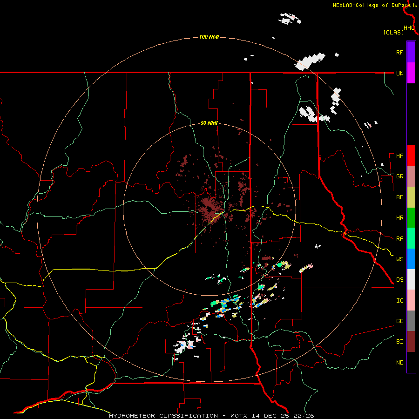The height and width of the screenshot is (419, 419).
Task: Click the GC gray legend swatch
Action: coord(411,321)
